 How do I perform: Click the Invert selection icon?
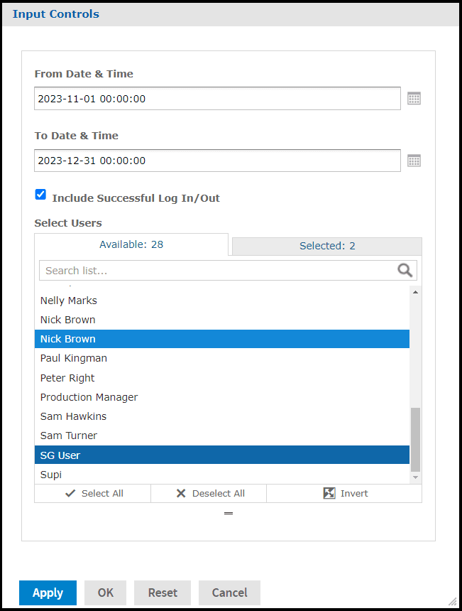pos(329,493)
